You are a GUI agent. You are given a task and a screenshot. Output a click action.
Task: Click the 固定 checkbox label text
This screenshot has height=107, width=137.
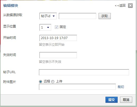[63, 27]
